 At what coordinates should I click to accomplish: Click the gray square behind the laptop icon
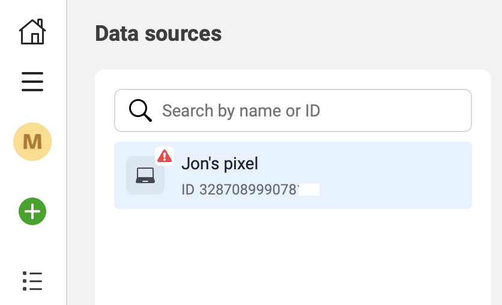click(x=145, y=175)
